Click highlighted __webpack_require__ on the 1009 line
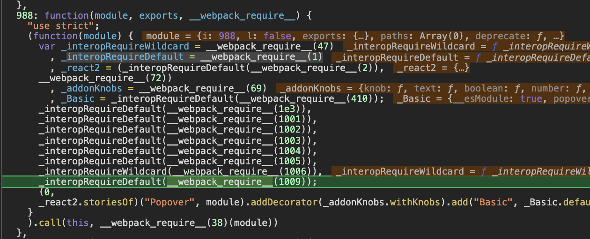The width and height of the screenshot is (590, 239). (x=220, y=181)
